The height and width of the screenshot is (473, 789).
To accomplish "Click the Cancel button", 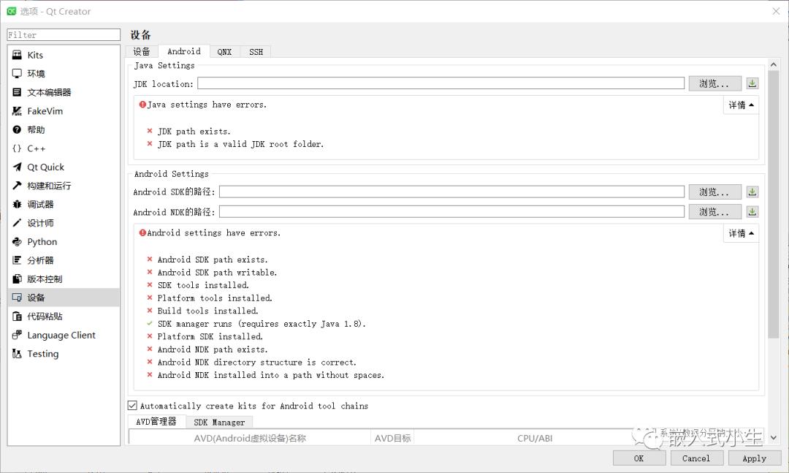I will [696, 458].
